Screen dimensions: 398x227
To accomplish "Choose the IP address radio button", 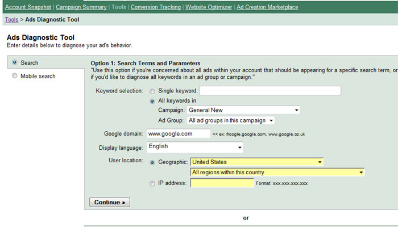I will pos(152,183).
